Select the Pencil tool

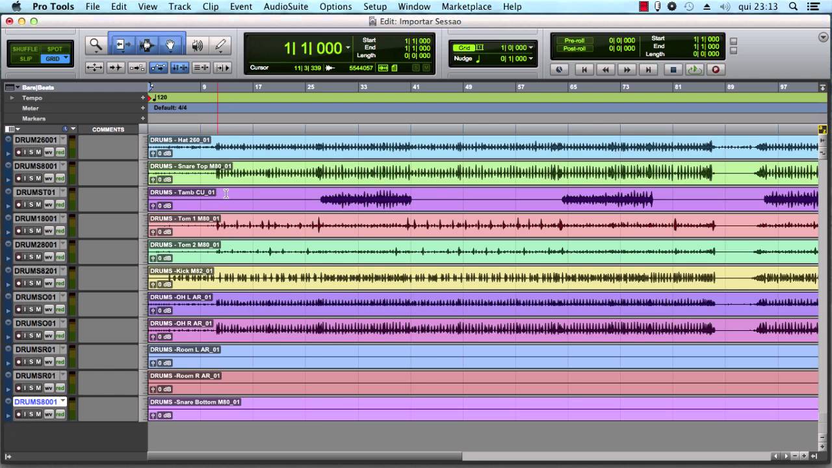221,45
